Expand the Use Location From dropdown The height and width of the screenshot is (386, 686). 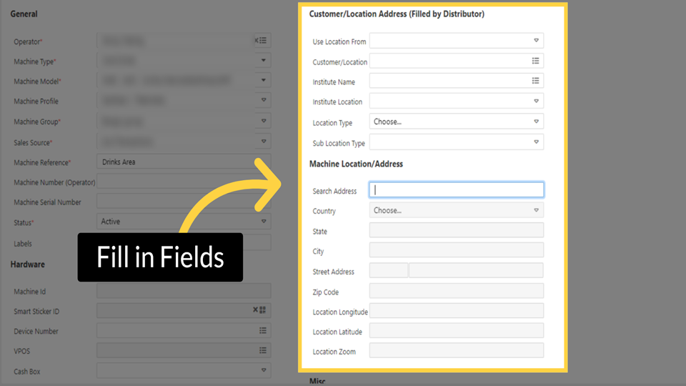(535, 41)
